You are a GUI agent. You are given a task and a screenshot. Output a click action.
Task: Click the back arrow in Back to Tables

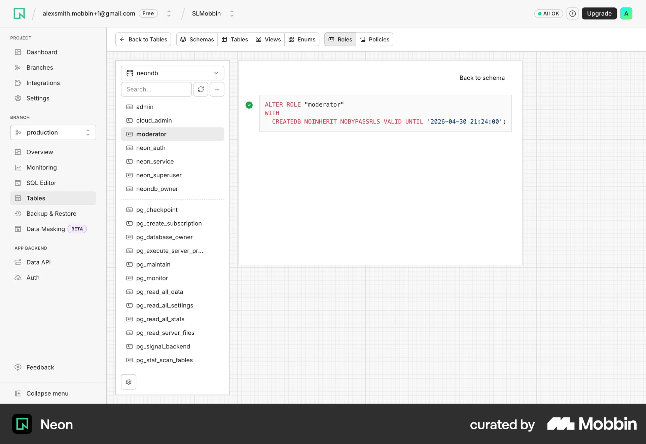(x=122, y=39)
